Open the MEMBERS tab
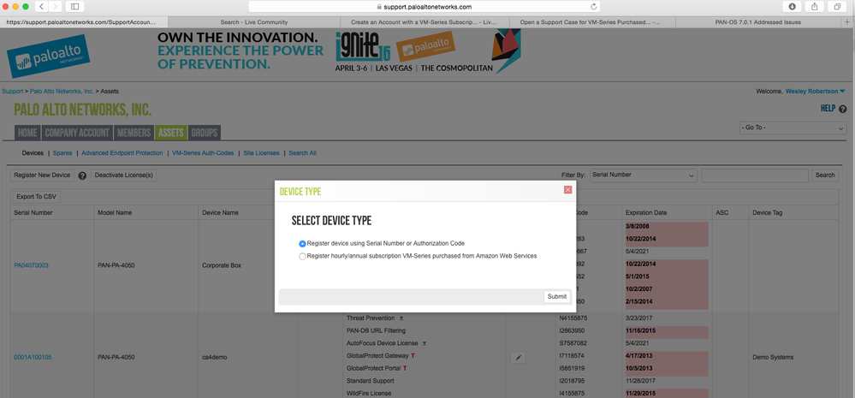The width and height of the screenshot is (855, 398). [x=134, y=133]
